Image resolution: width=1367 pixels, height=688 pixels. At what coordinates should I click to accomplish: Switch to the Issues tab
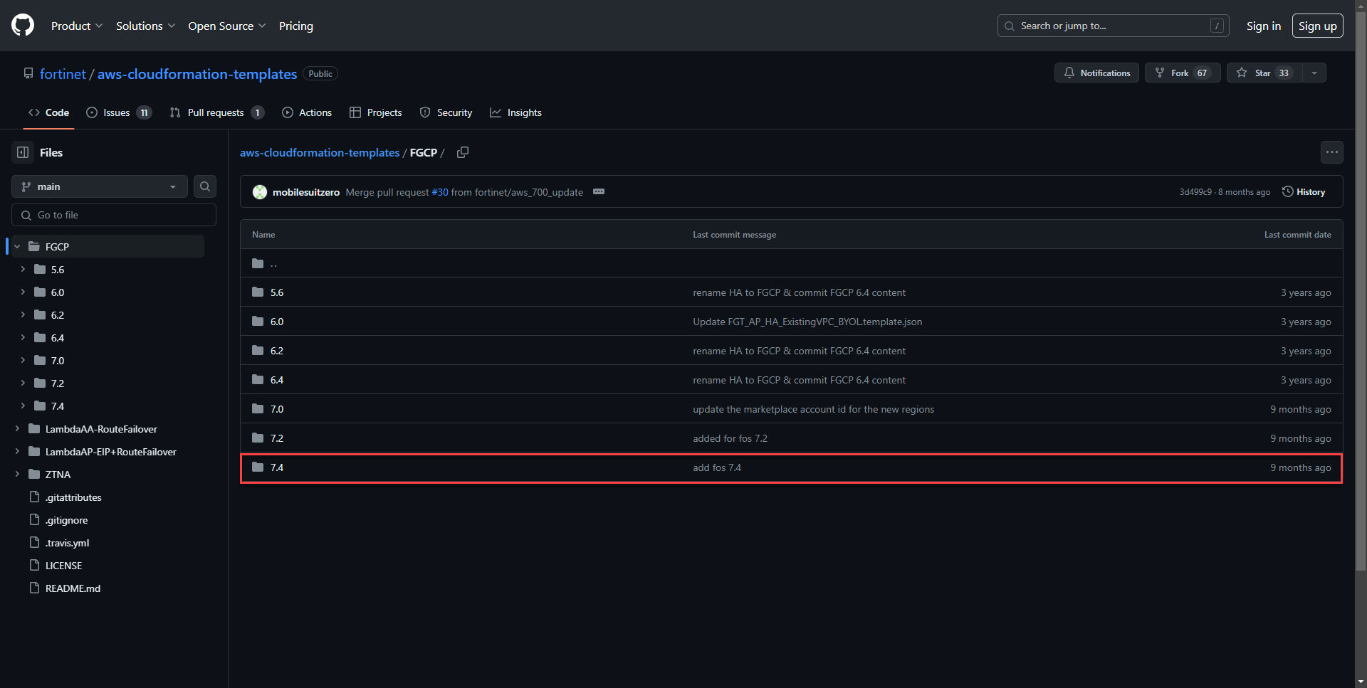pyautogui.click(x=118, y=112)
